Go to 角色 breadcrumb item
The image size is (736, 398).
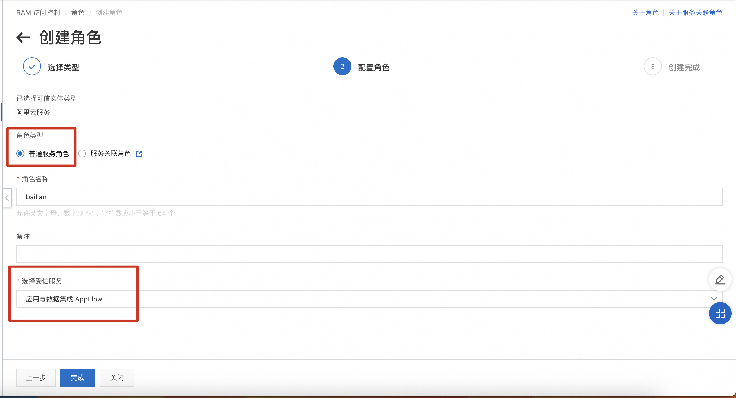(78, 13)
